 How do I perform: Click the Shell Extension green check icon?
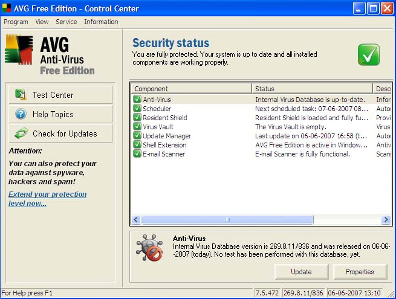pyautogui.click(x=137, y=144)
